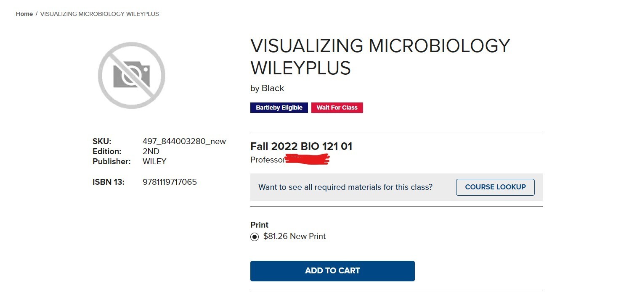This screenshot has height=299, width=621.
Task: Go to the Home breadcrumb link
Action: (24, 13)
